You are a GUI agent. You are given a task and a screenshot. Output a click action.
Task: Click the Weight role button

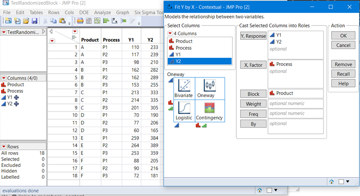click(253, 104)
